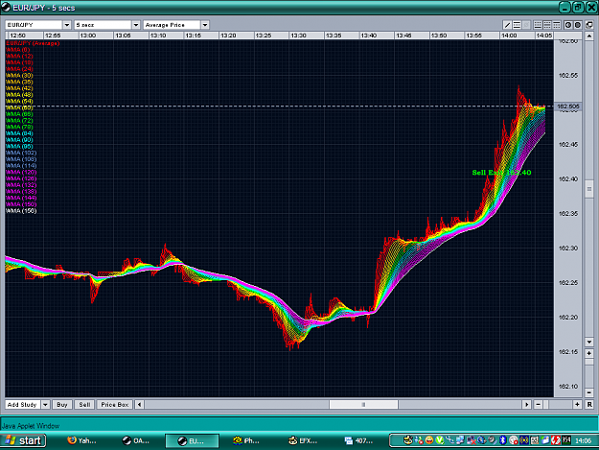This screenshot has height=450, width=599.
Task: Click the taskbar clock showing 14:06
Action: [x=584, y=440]
